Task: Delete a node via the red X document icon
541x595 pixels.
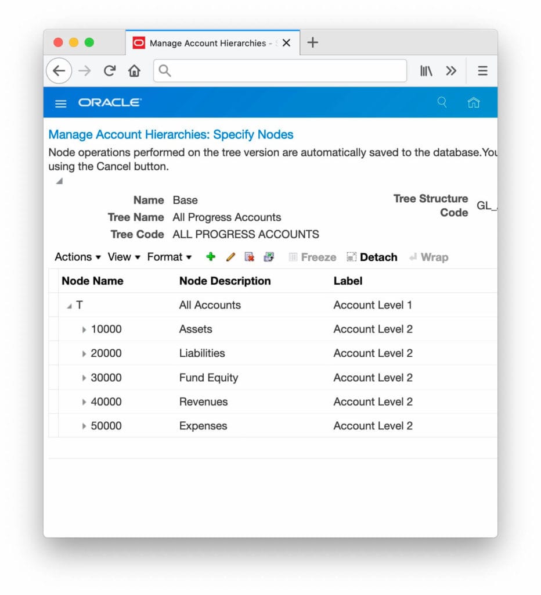Action: (x=249, y=256)
